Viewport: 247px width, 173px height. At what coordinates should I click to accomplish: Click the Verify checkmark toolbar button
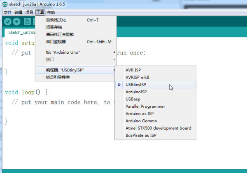click(x=7, y=21)
